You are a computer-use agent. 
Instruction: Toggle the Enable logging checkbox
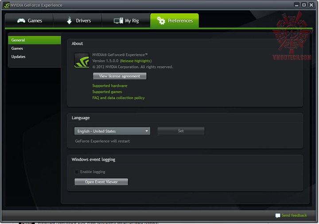coord(77,172)
